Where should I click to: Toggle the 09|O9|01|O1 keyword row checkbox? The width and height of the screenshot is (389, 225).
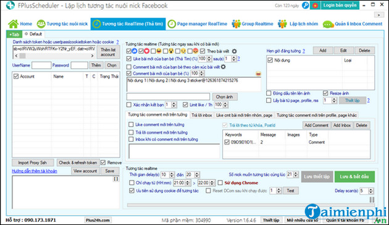pos(227,142)
